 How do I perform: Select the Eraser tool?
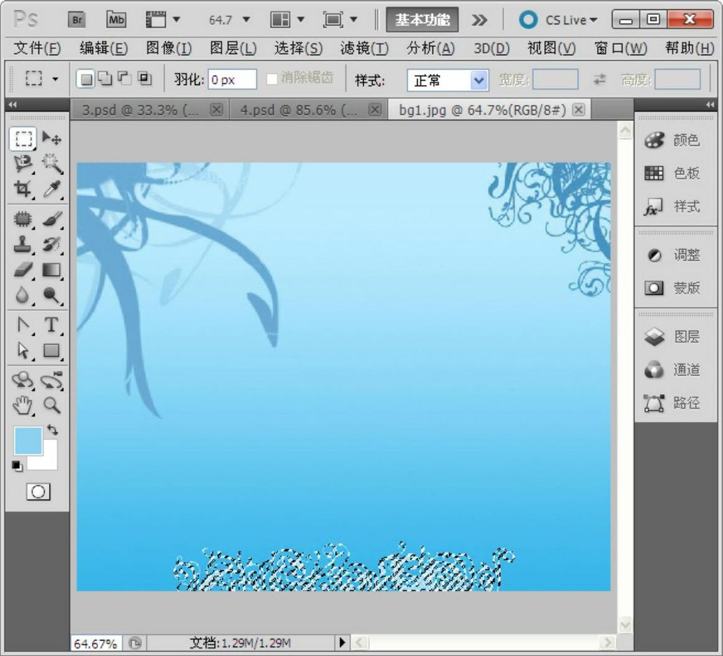click(x=23, y=270)
